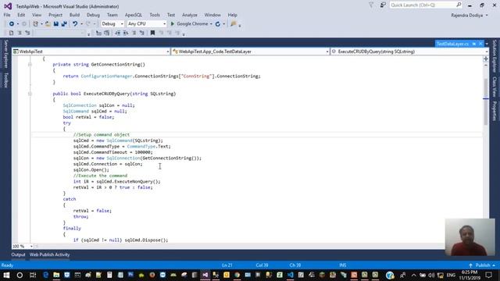Image resolution: width=500 pixels, height=281 pixels.
Task: Click the split editor handle above the scrollbar
Action: [x=486, y=59]
